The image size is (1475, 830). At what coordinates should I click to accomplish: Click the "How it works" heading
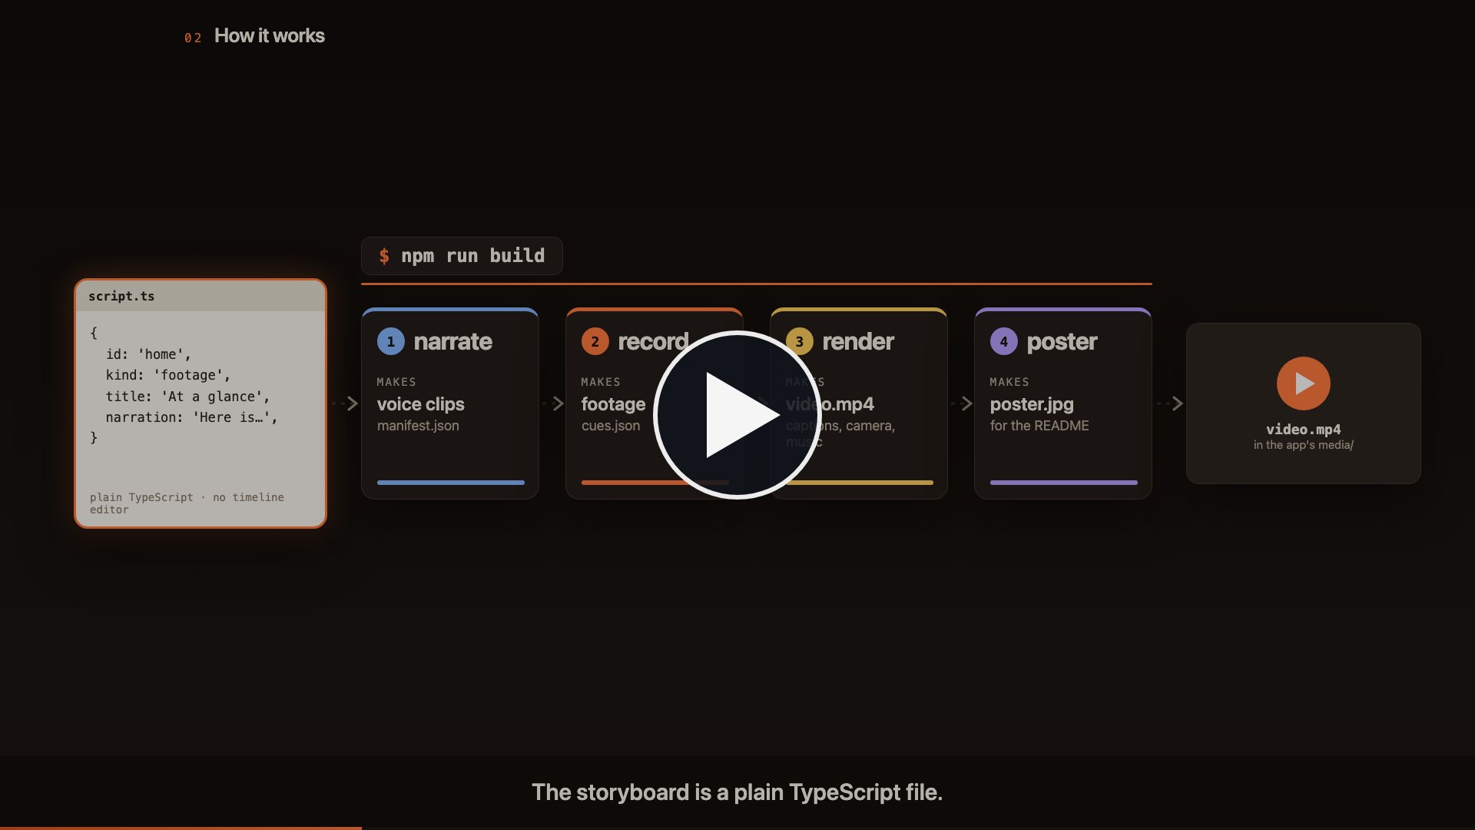coord(269,36)
